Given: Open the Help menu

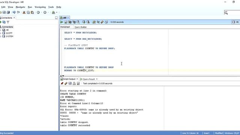Looking at the screenshot, I should click(x=58, y=7).
